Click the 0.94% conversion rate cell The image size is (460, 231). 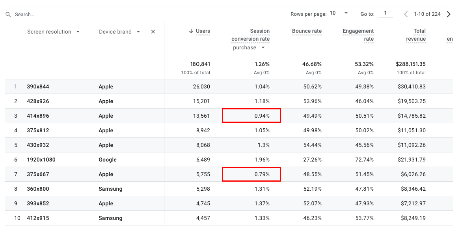pos(251,115)
